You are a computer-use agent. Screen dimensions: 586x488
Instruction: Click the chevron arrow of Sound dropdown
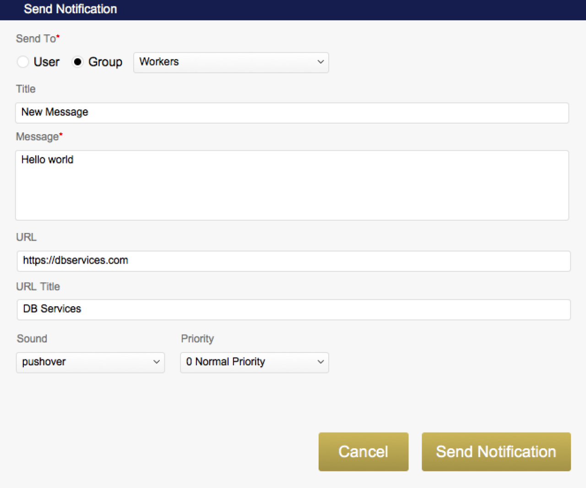[x=157, y=362]
